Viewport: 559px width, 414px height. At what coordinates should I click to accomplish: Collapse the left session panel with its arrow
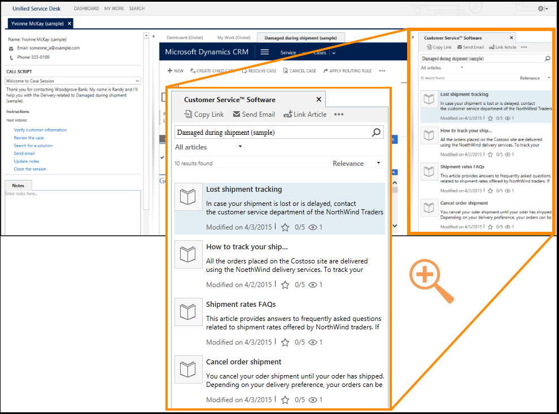point(154,36)
